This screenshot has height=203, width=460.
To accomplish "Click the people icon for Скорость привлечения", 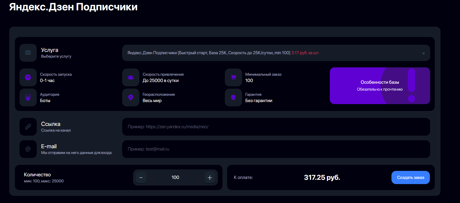I will click(131, 77).
